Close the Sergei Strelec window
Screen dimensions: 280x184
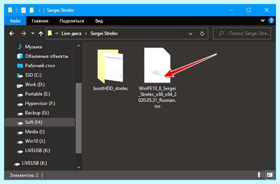click(x=266, y=10)
